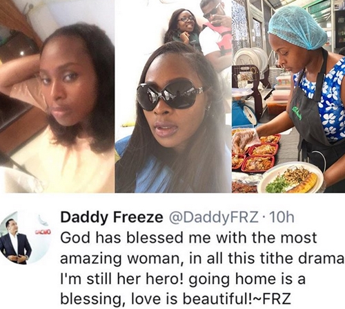View left photo of woman with arm raised

pos(57,97)
